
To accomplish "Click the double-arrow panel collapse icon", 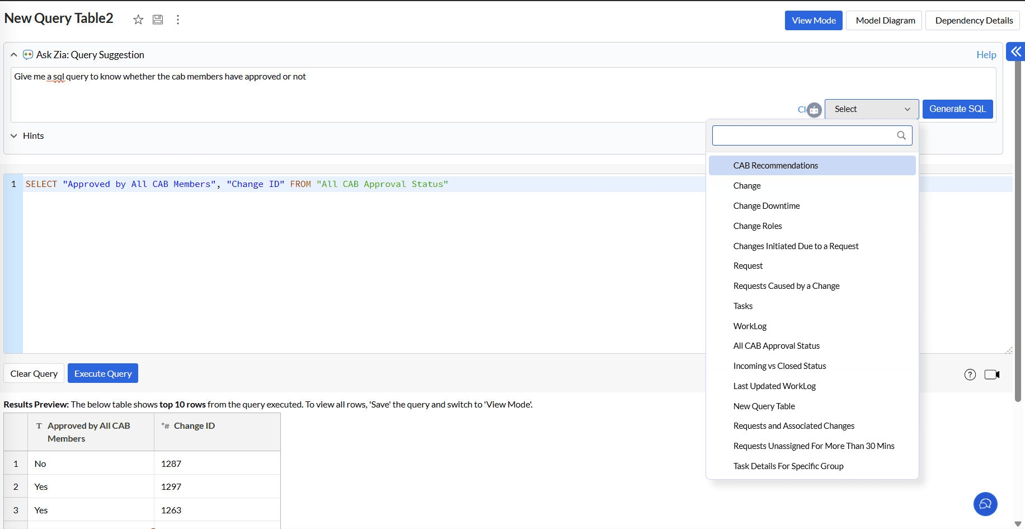I will point(1015,52).
